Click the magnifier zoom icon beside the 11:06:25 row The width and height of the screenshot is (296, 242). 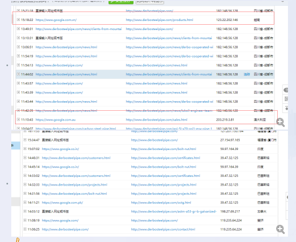(x=280, y=230)
